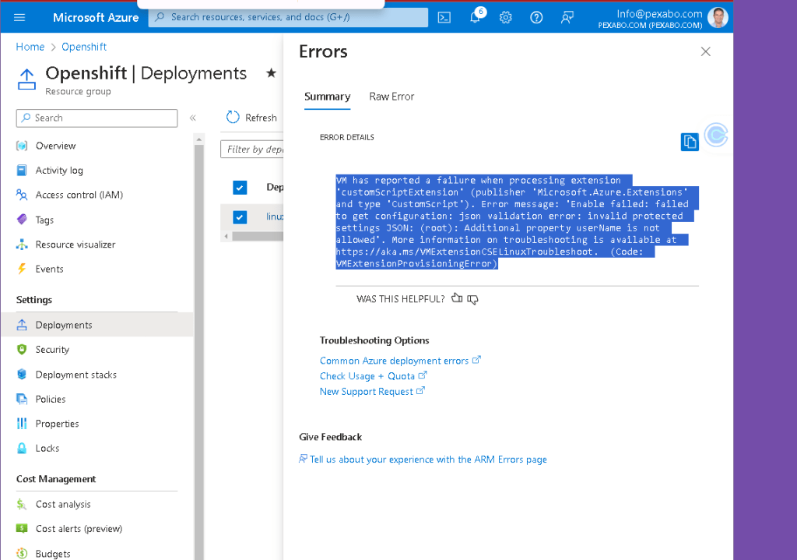Viewport: 797px width, 560px height.
Task: Open Overview in the sidebar
Action: coord(55,146)
